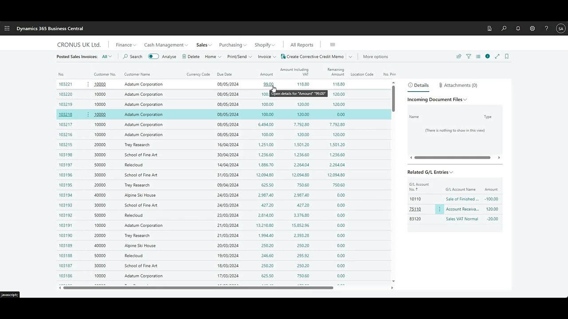This screenshot has width=568, height=319.
Task: Collapse the Related G/L Entries section
Action: coord(430,172)
